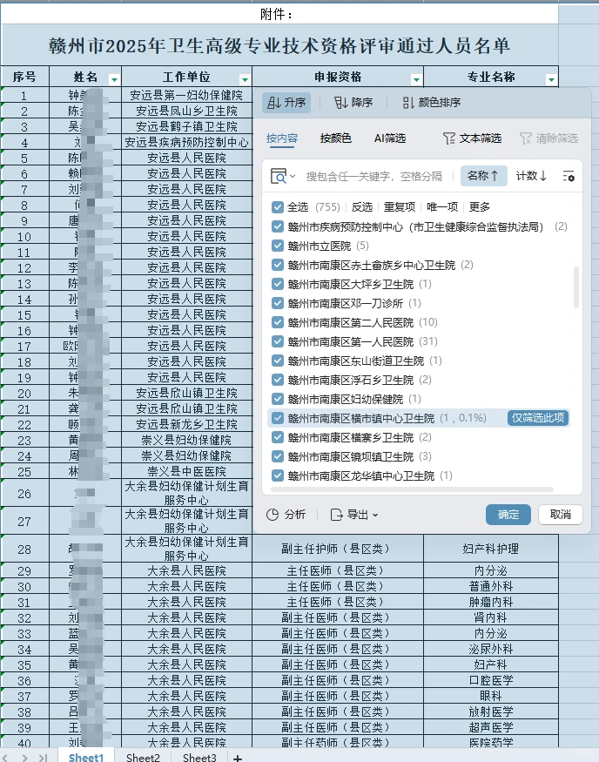Uncheck 赣州市南康区横寨乡卫生院 checkbox
The width and height of the screenshot is (599, 762).
point(278,438)
